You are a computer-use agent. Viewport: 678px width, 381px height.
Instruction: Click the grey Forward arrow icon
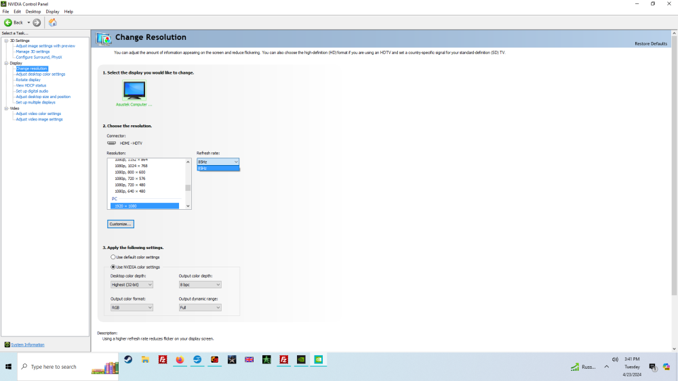pyautogui.click(x=37, y=22)
